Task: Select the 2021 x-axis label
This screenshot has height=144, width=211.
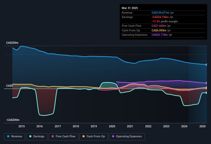Action: tap(130, 126)
